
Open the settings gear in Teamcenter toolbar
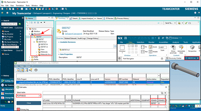click(x=57, y=9)
